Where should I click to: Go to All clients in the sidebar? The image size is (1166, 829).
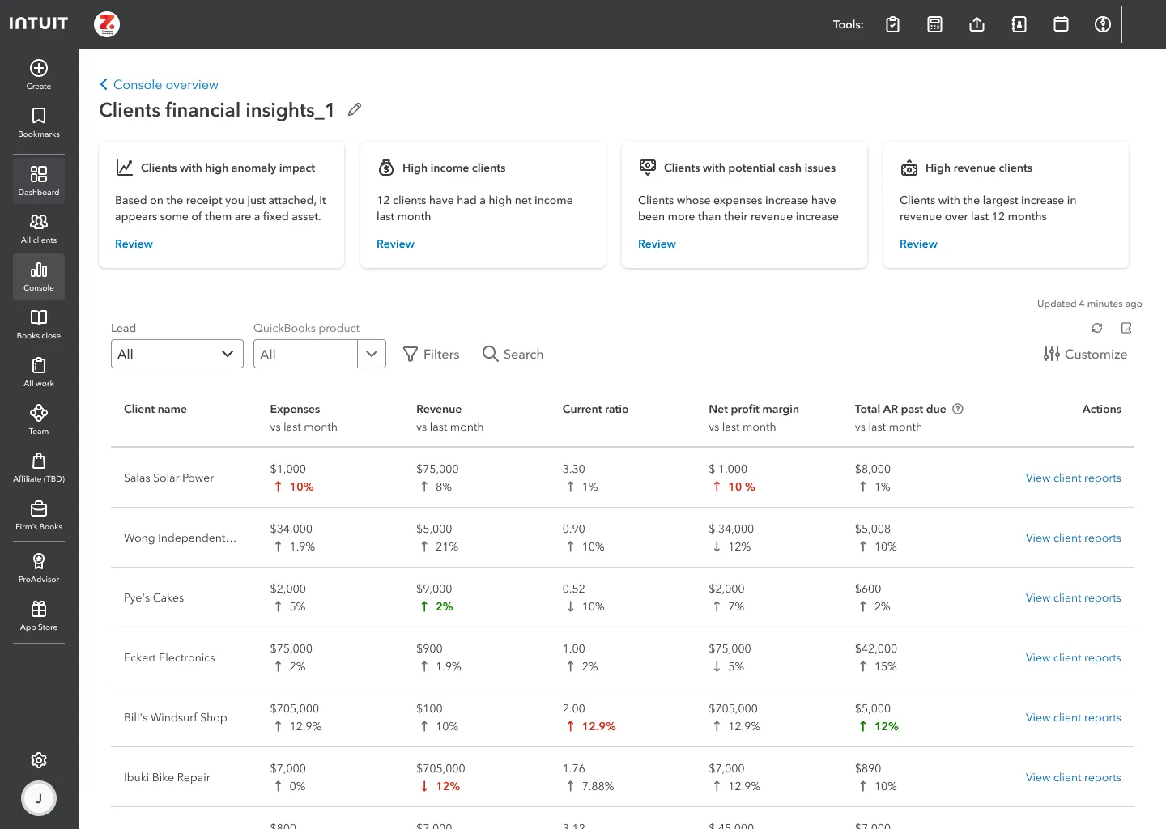(x=39, y=228)
